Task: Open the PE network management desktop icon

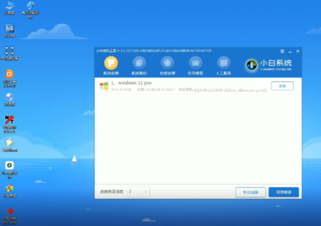Action: [x=10, y=54]
